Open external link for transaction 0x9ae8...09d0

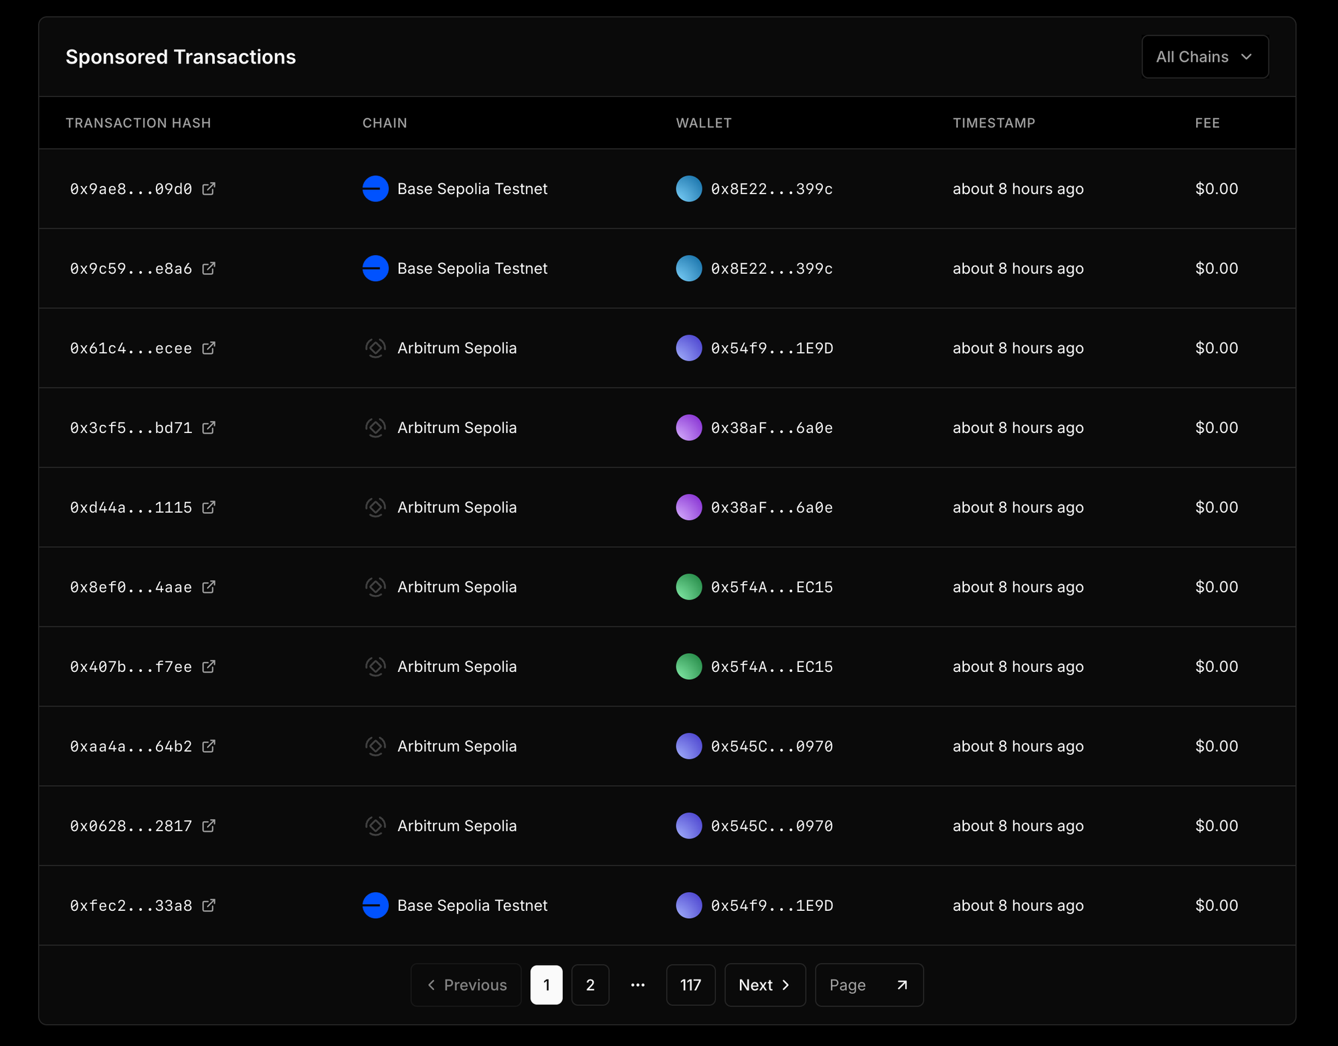209,189
